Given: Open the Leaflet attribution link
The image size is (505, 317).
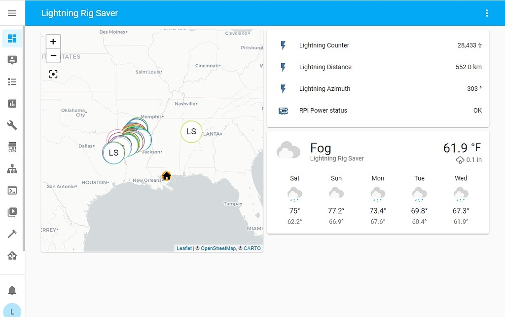Looking at the screenshot, I should pos(183,248).
